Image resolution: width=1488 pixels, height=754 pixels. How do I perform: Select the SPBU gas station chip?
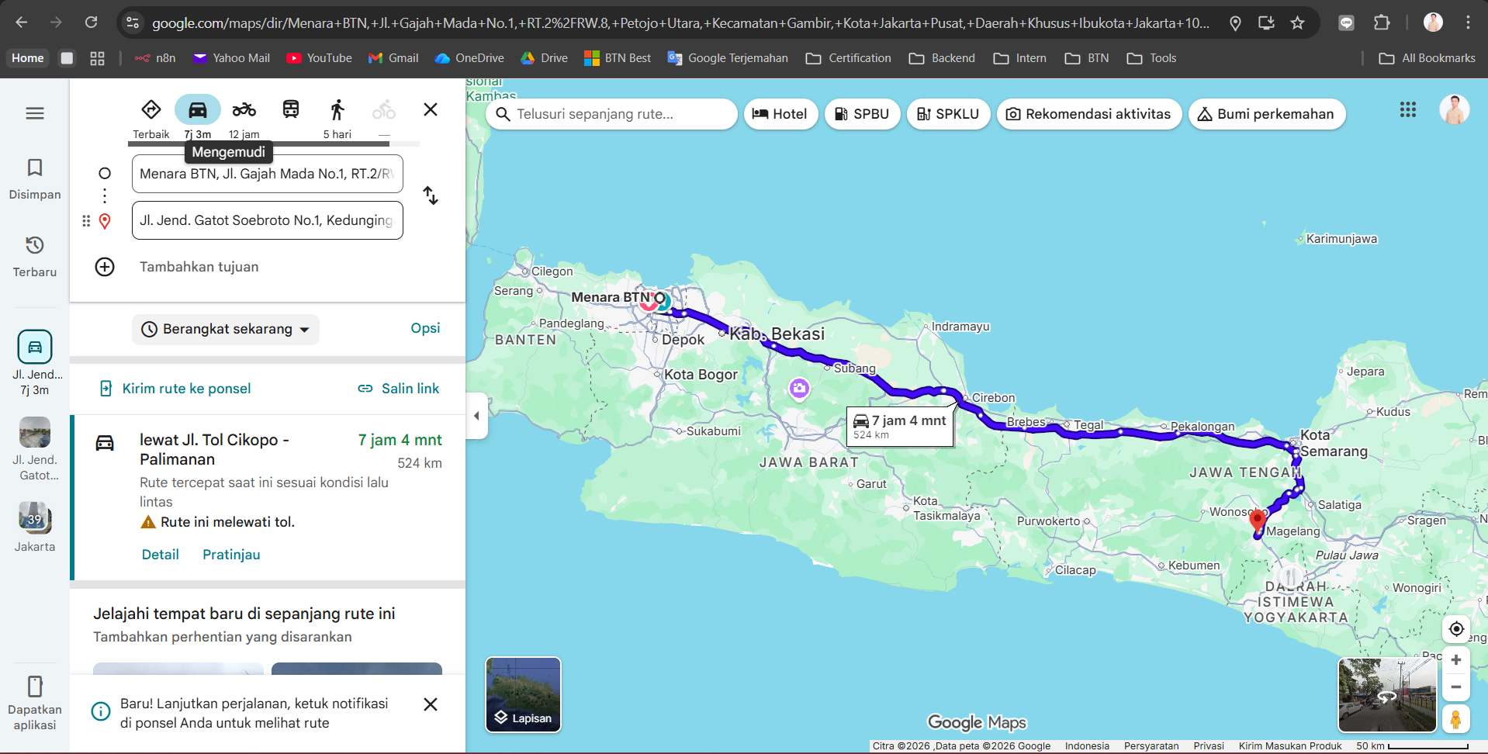tap(862, 114)
